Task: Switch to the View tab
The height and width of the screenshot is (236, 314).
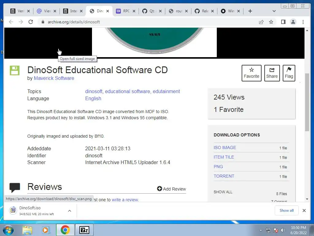Action: pyautogui.click(x=44, y=11)
